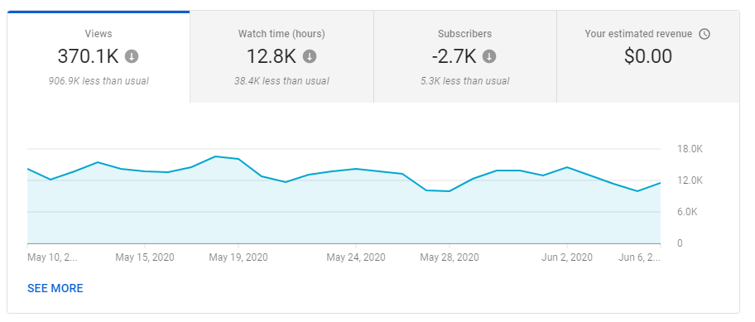Click the truncated May 10 axis label
The height and width of the screenshot is (322, 755).
coord(52,257)
